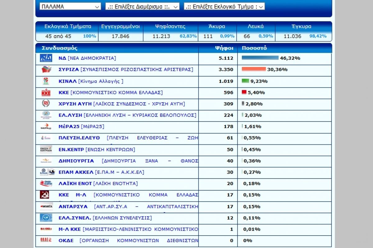Click the ΚΙΝΑΛ party logo
Image resolution: width=373 pixels, height=248 pixels.
point(46,81)
